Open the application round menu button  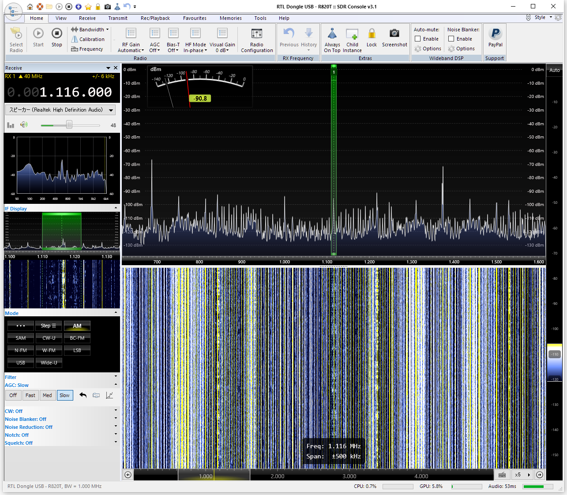(x=13, y=11)
